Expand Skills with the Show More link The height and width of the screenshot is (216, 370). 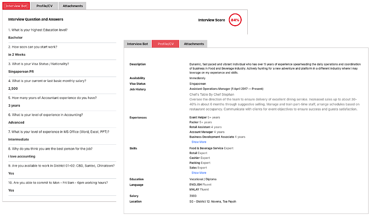(x=199, y=173)
